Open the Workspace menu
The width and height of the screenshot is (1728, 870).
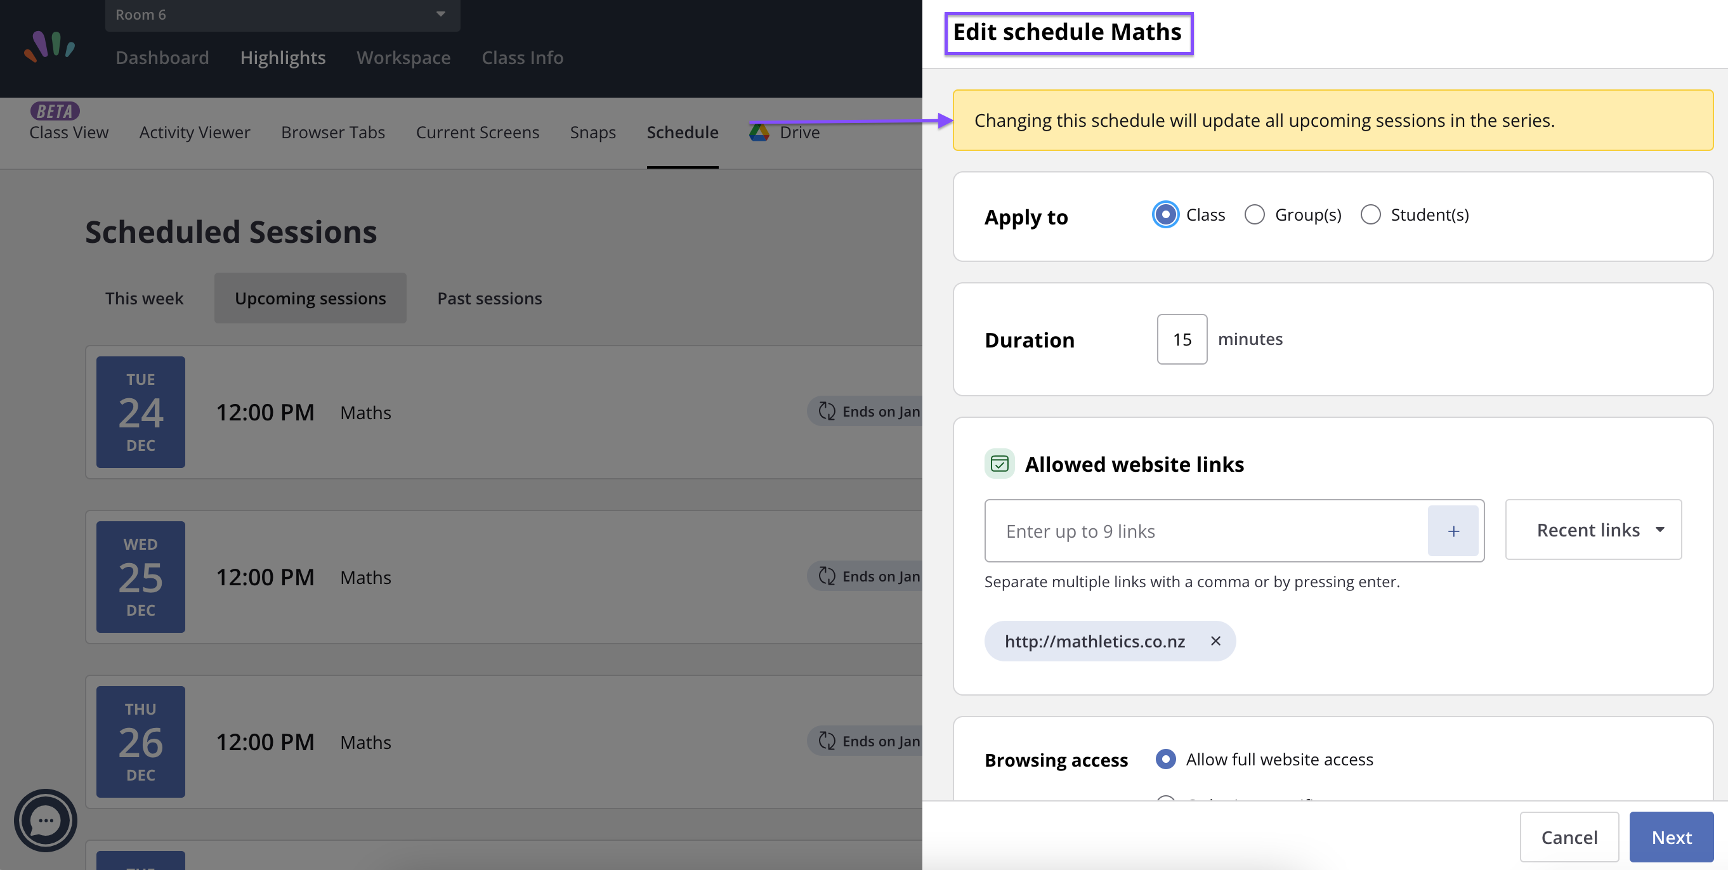point(404,58)
